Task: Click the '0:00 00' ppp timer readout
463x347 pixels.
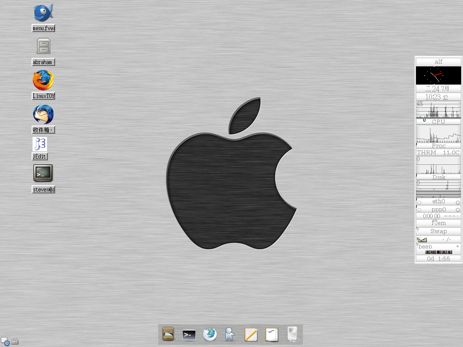Action: pyautogui.click(x=431, y=216)
